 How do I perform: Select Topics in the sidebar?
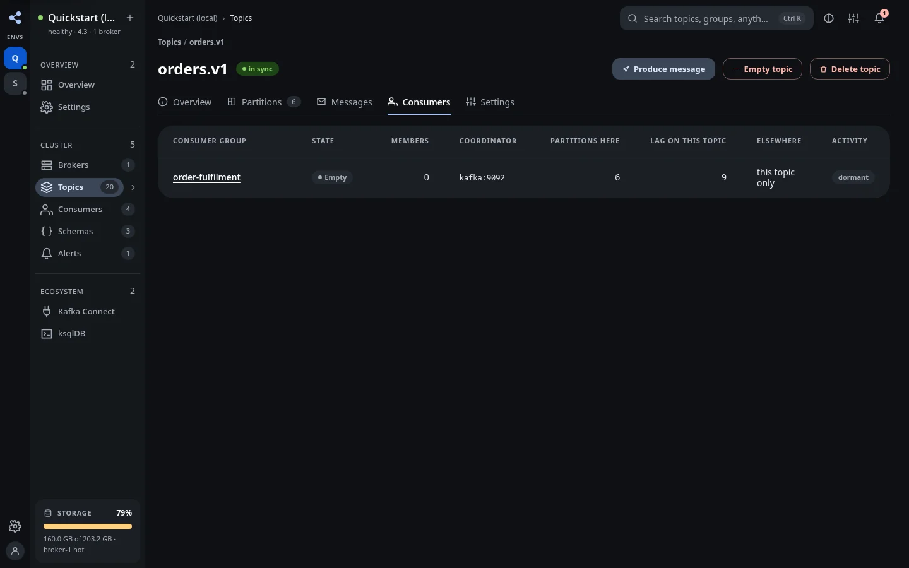(x=80, y=187)
